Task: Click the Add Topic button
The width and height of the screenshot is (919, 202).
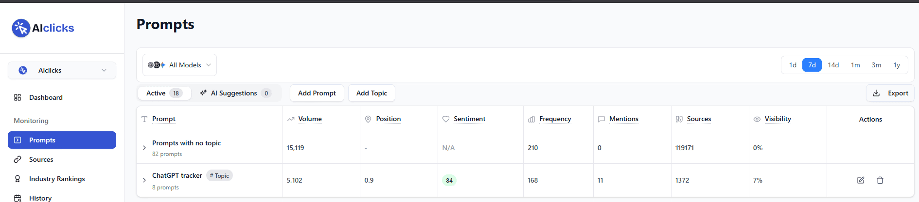Action: pyautogui.click(x=371, y=93)
